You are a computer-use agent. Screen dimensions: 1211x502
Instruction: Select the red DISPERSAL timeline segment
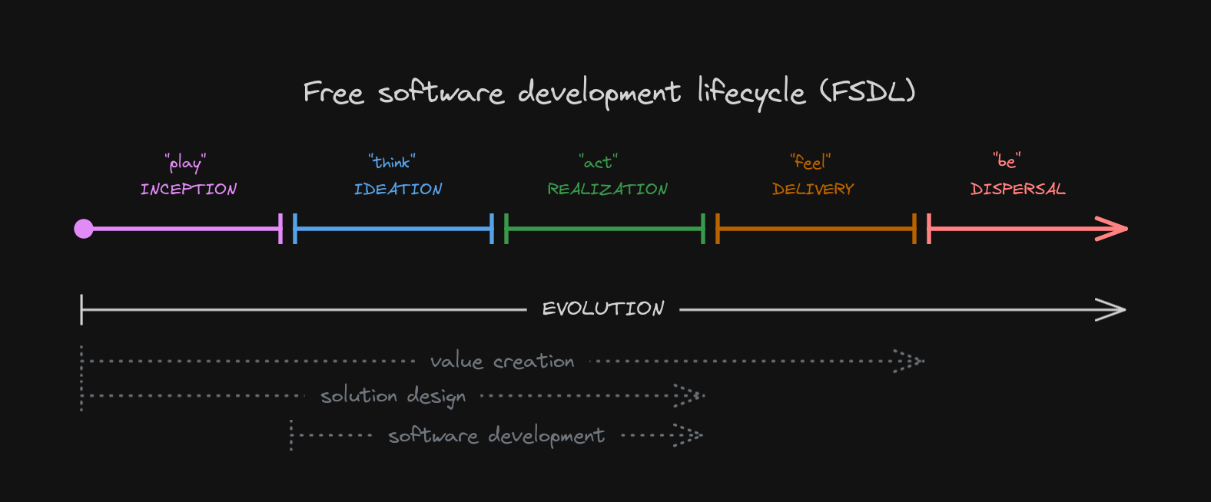pos(1027,229)
